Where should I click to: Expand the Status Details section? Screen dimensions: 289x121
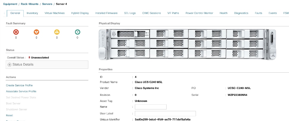[x=47, y=65]
